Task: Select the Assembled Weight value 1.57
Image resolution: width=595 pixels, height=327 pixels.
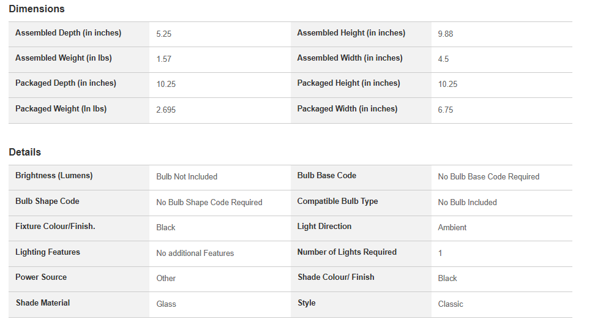Action: coord(164,59)
